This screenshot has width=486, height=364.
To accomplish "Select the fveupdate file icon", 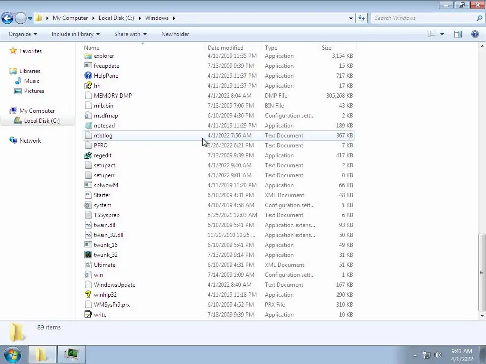I will [88, 65].
